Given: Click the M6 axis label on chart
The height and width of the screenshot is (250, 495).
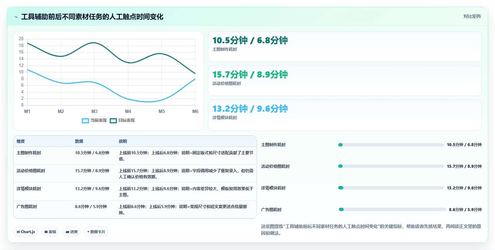Looking at the screenshot, I should [x=195, y=111].
